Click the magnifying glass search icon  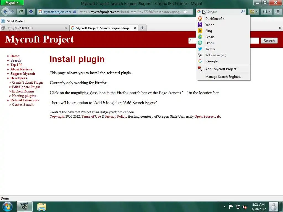(x=243, y=12)
